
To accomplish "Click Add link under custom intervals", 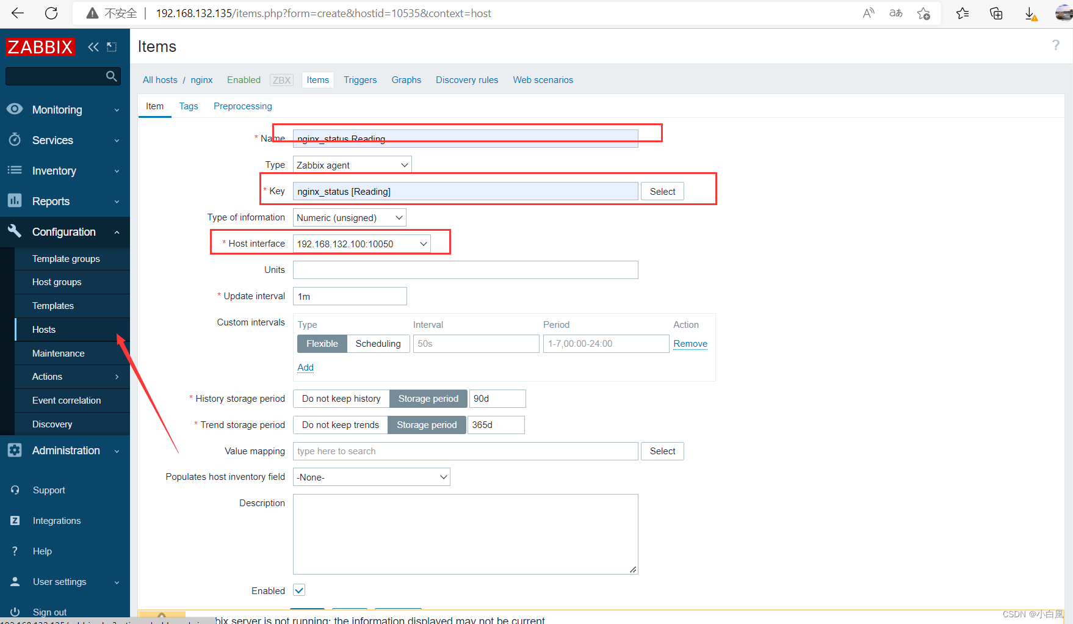I will coord(305,368).
